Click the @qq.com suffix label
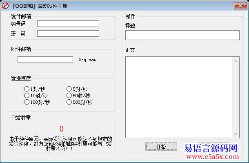249x163 pixels. (87, 60)
